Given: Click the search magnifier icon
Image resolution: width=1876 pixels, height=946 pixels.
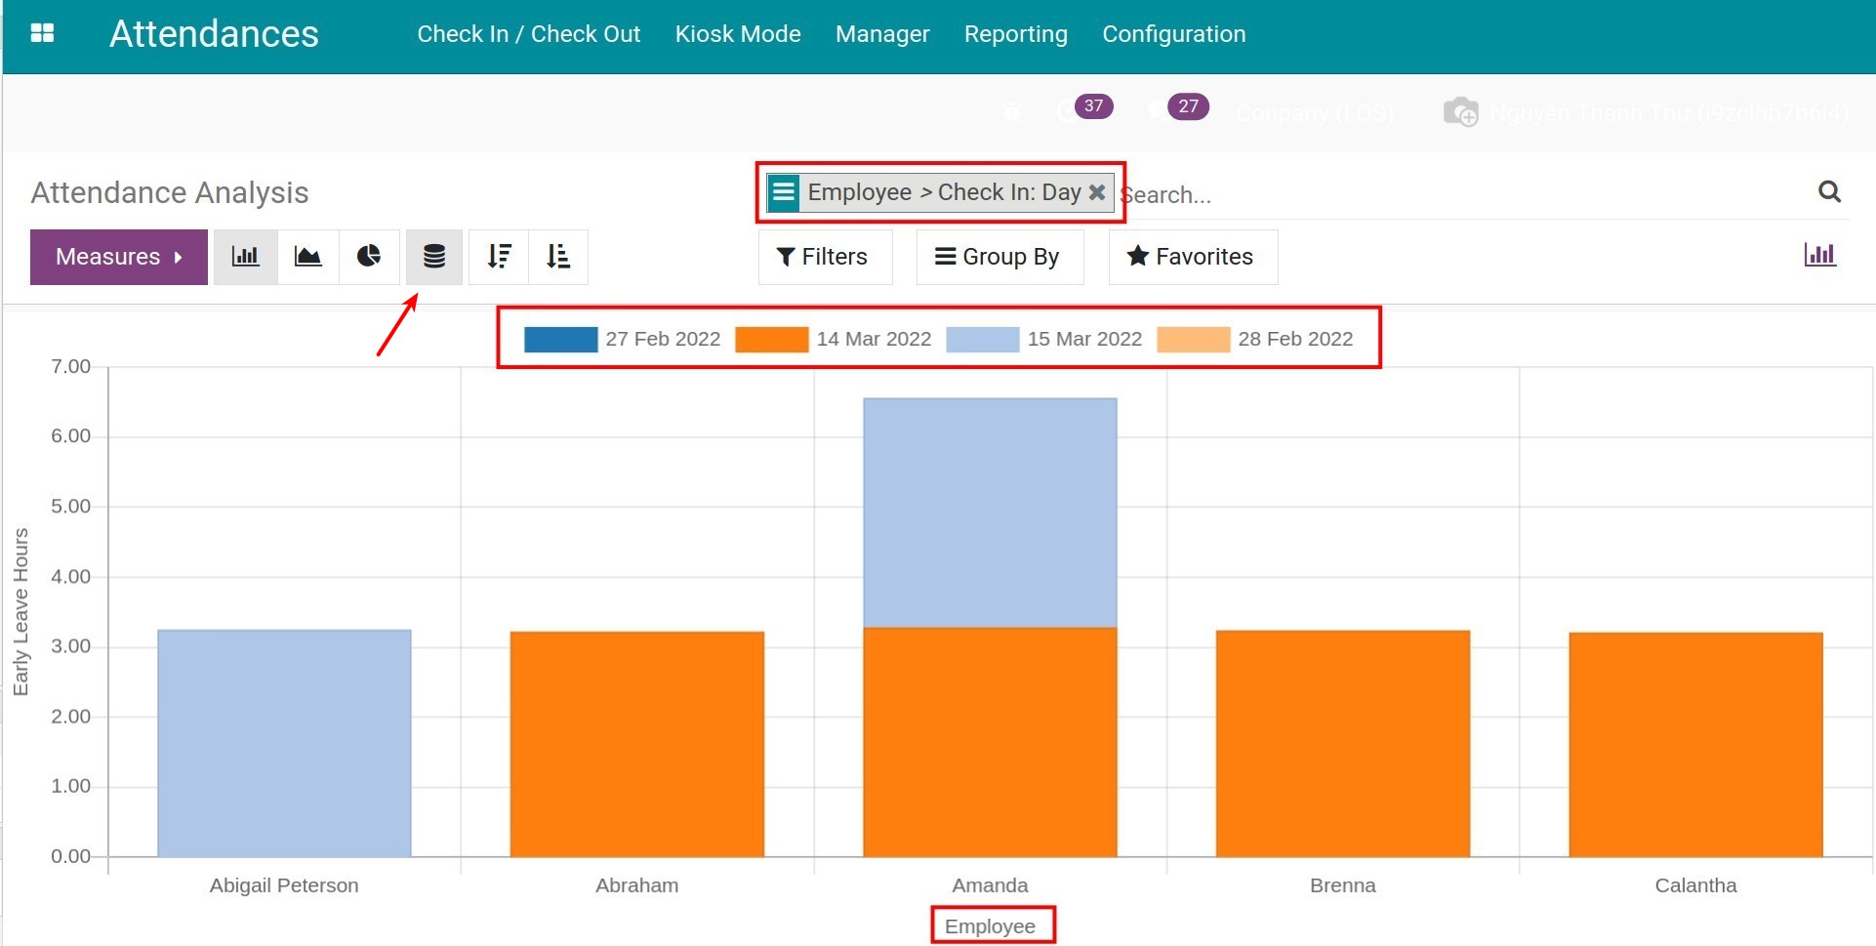Looking at the screenshot, I should pyautogui.click(x=1829, y=192).
